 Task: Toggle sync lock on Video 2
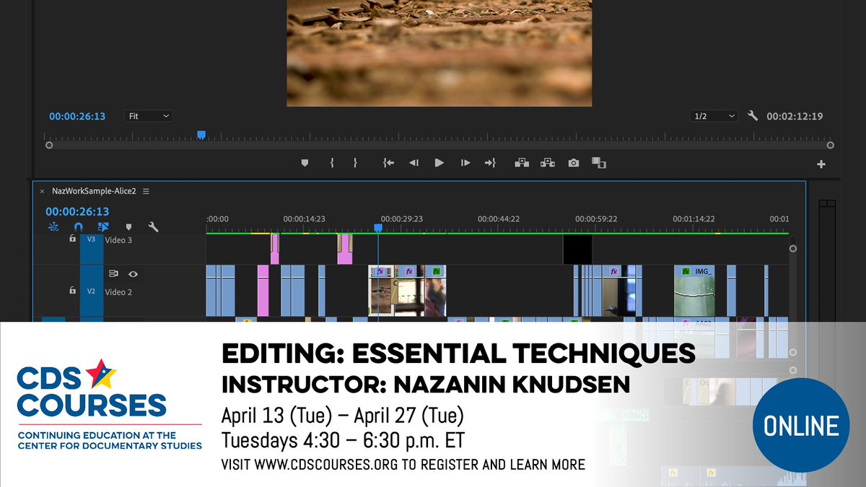113,274
